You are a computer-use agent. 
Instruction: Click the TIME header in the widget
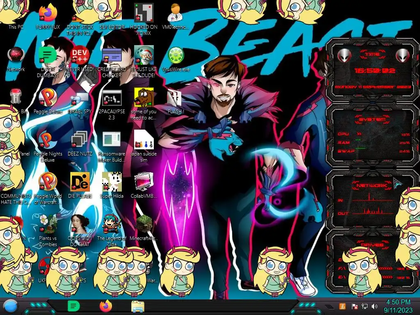(x=372, y=55)
